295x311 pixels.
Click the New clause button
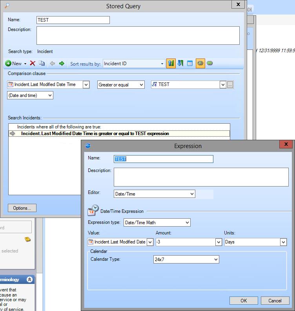pyautogui.click(x=14, y=64)
